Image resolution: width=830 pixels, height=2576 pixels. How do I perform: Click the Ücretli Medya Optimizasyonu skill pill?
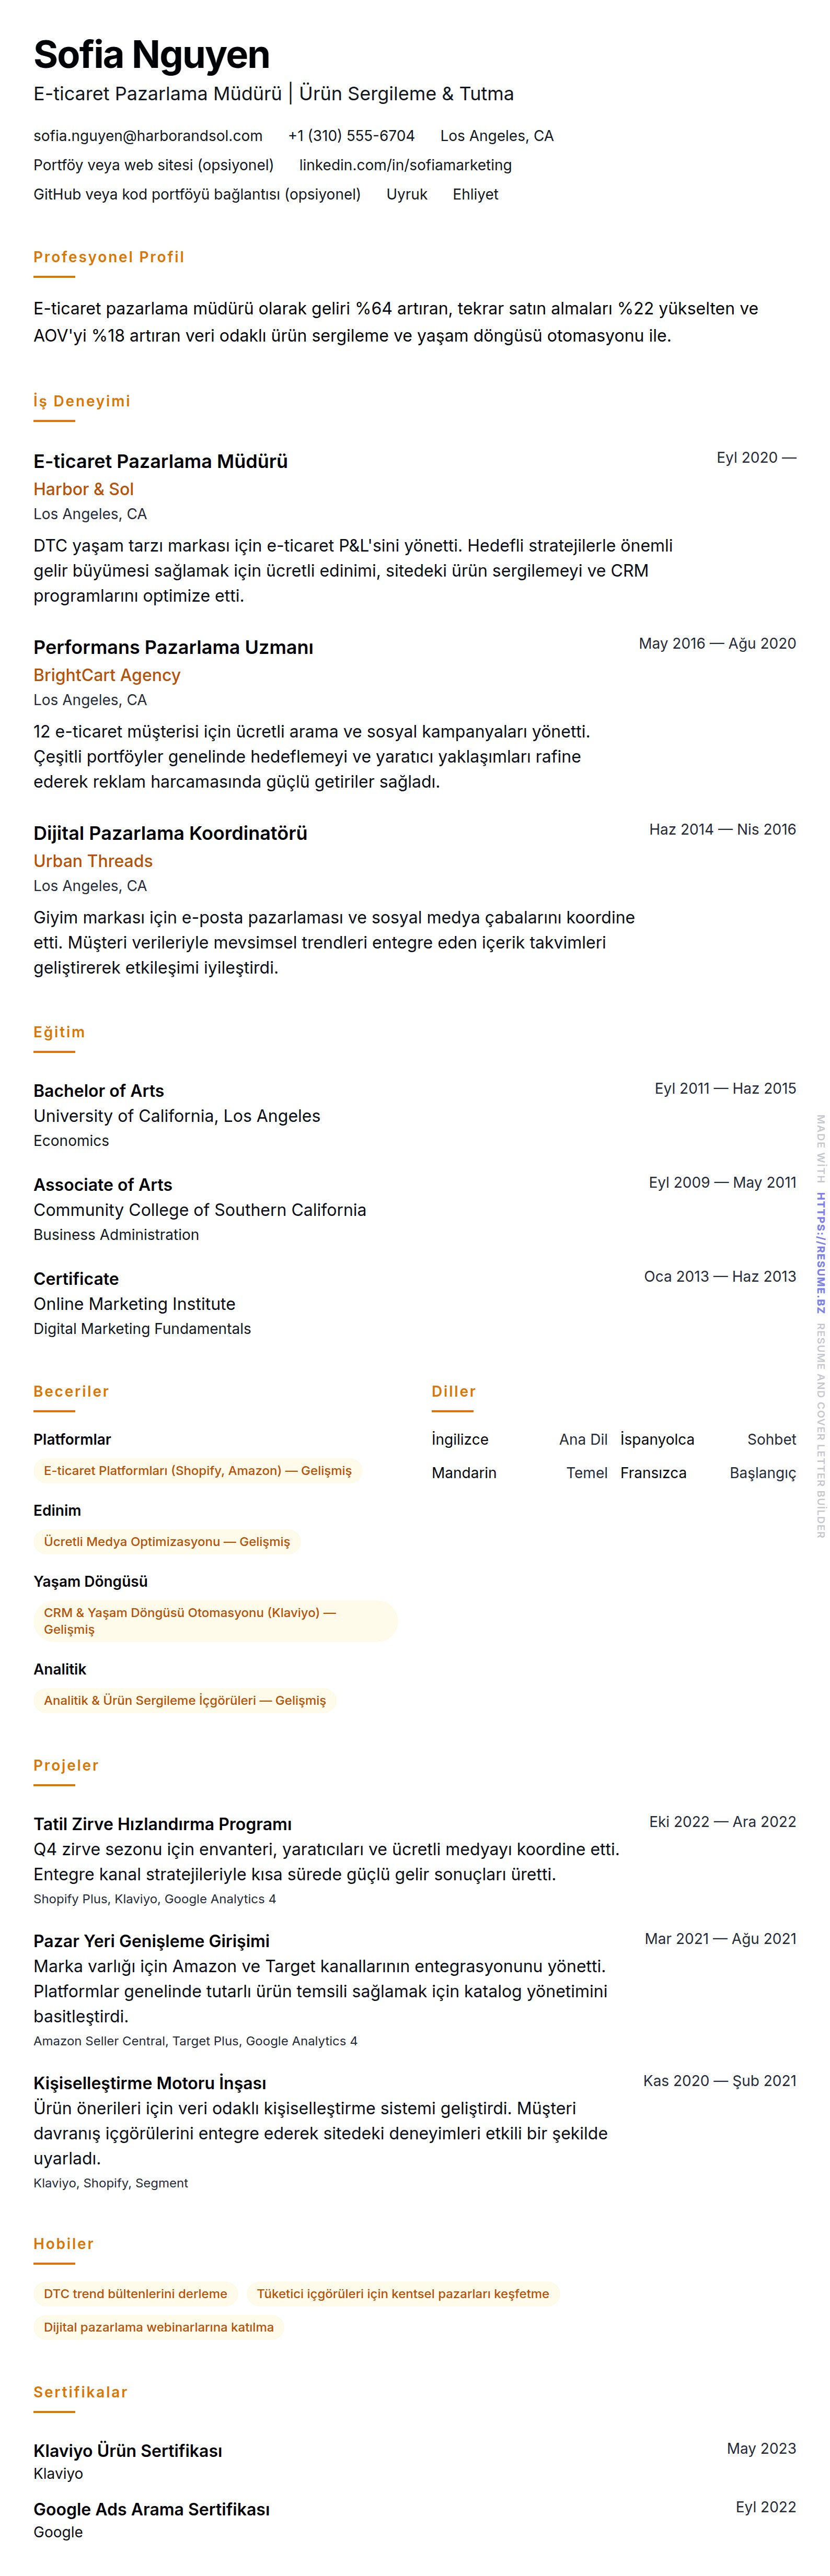[x=166, y=1542]
